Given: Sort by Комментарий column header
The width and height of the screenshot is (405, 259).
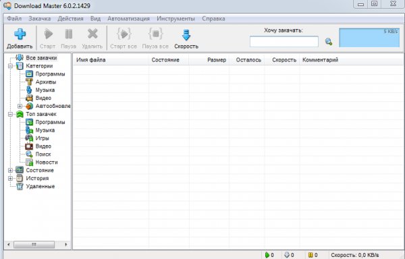Looking at the screenshot, I should 352,60.
